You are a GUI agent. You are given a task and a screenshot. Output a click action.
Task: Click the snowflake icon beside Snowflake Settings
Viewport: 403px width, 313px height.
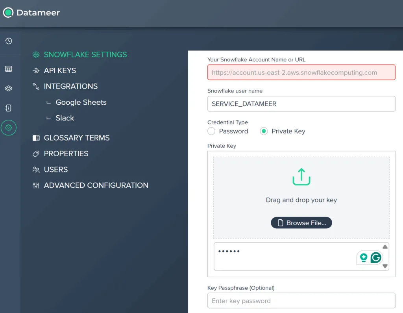coord(36,54)
